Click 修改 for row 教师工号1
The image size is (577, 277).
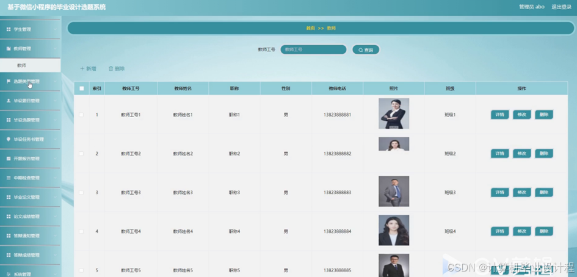click(522, 115)
